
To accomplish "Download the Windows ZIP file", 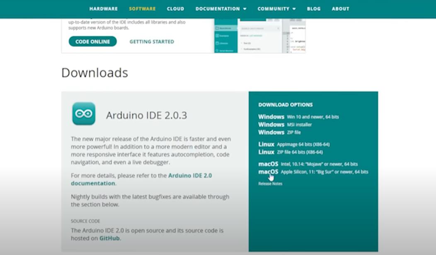I will (x=279, y=132).
